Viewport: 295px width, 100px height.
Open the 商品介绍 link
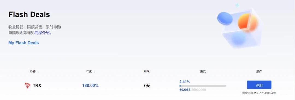[42, 33]
